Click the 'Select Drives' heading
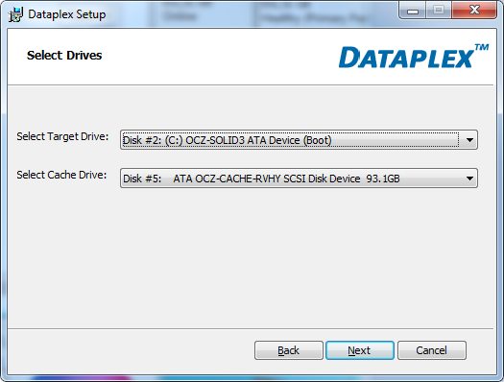 [64, 56]
